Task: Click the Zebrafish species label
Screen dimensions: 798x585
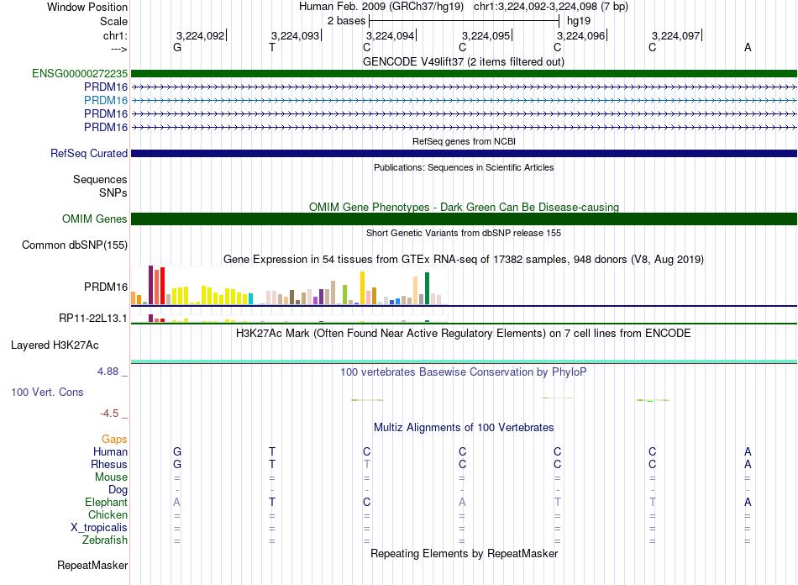Action: (105, 540)
